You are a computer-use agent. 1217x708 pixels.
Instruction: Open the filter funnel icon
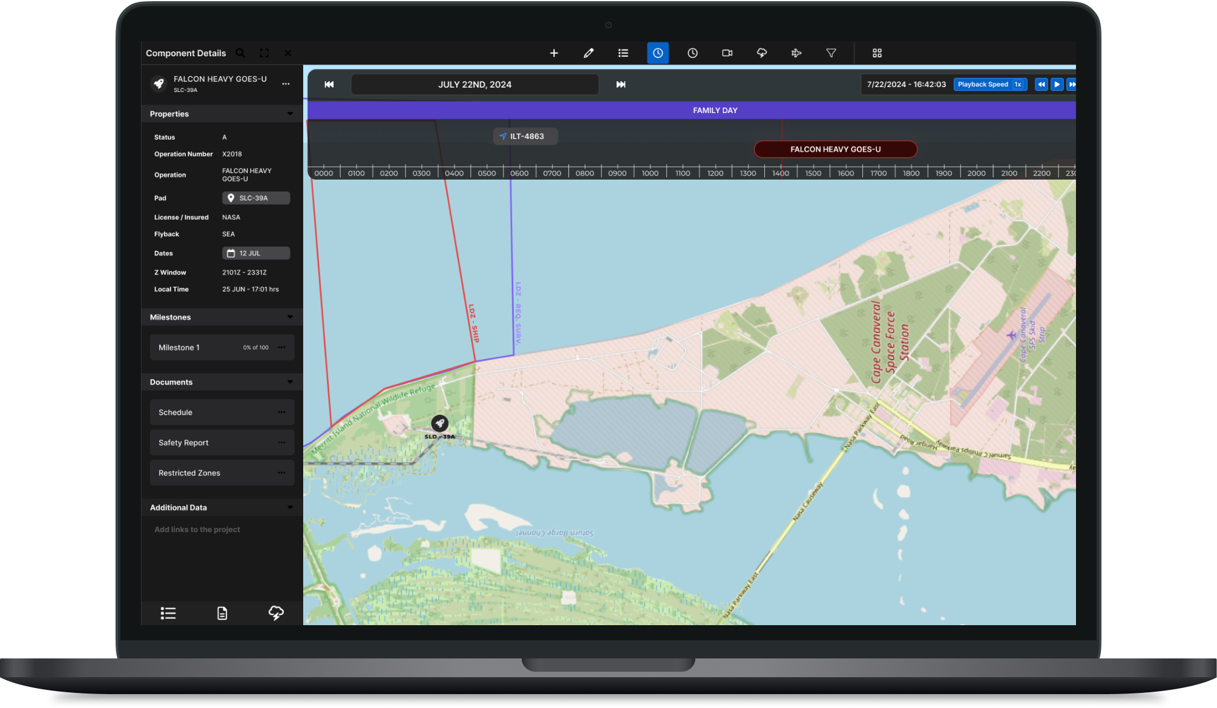point(831,53)
